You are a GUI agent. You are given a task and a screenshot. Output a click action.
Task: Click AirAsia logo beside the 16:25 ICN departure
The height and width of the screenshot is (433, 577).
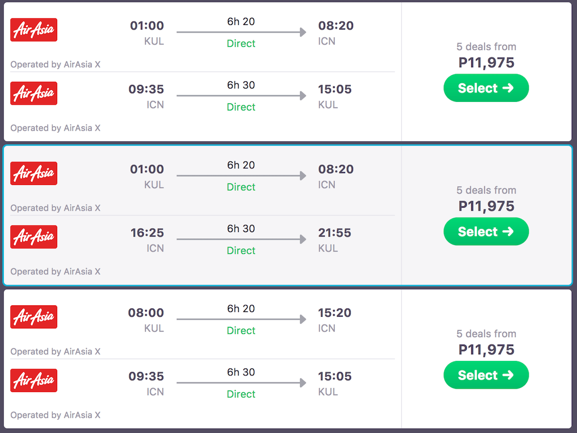point(34,237)
